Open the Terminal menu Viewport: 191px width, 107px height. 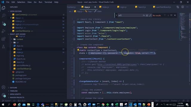click(48, 2)
